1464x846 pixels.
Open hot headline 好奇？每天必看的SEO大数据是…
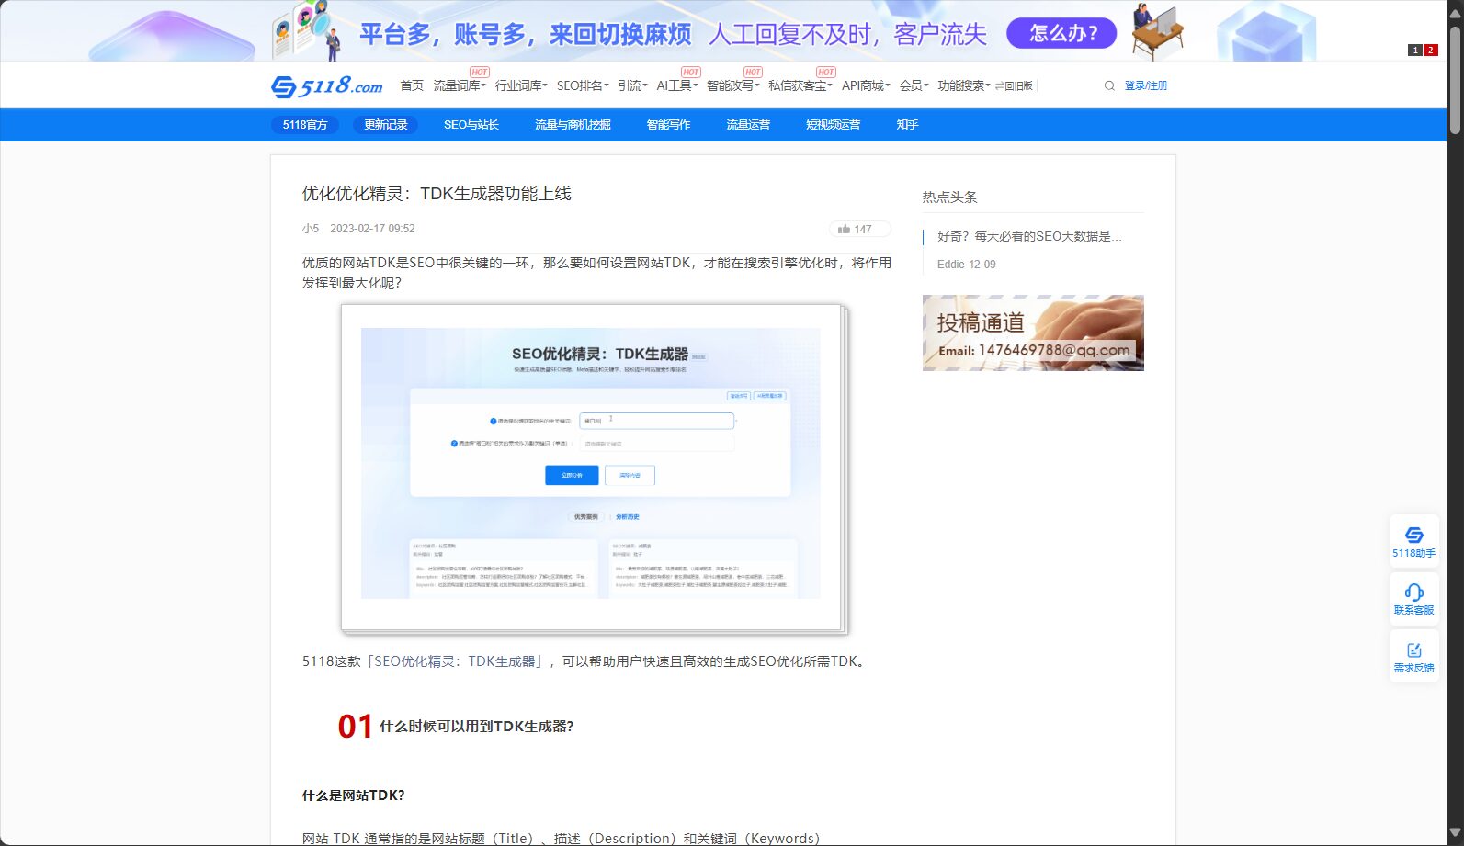pyautogui.click(x=1029, y=236)
